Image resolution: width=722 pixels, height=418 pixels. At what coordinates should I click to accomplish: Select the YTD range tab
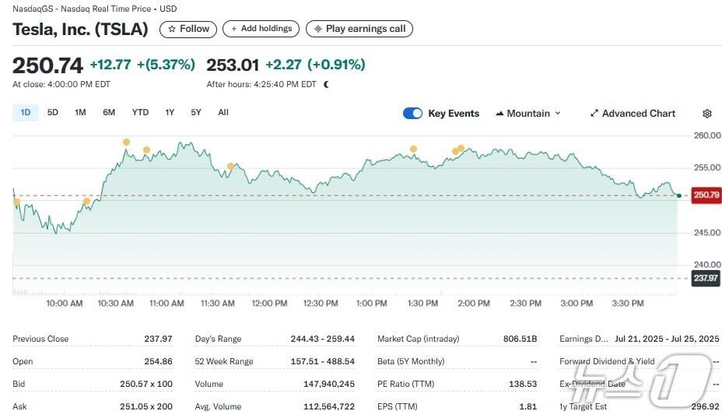pyautogui.click(x=140, y=112)
